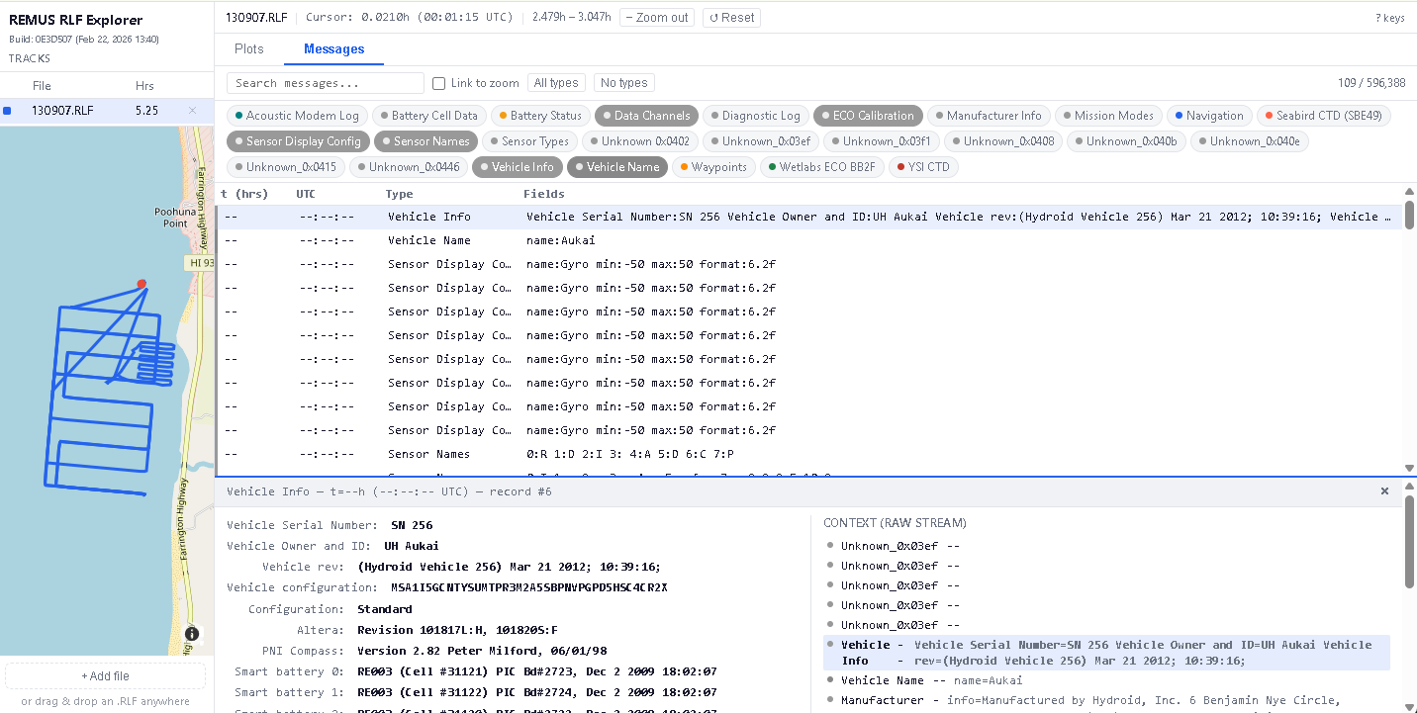Click the Search messages input field
This screenshot has height=713, width=1417.
click(325, 83)
